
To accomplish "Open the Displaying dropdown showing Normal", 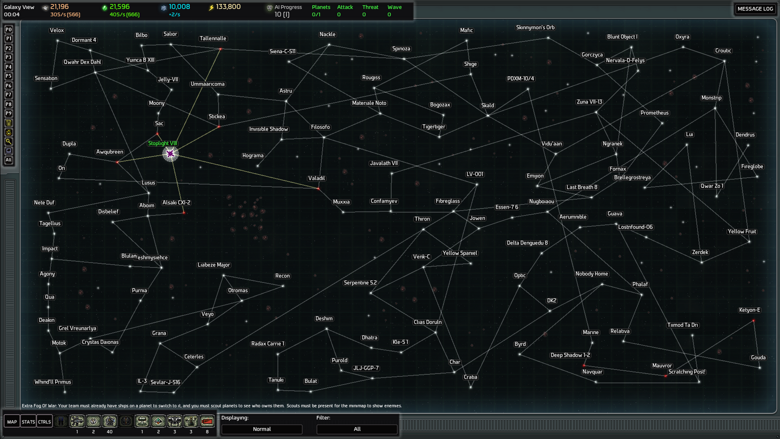I will pos(262,429).
